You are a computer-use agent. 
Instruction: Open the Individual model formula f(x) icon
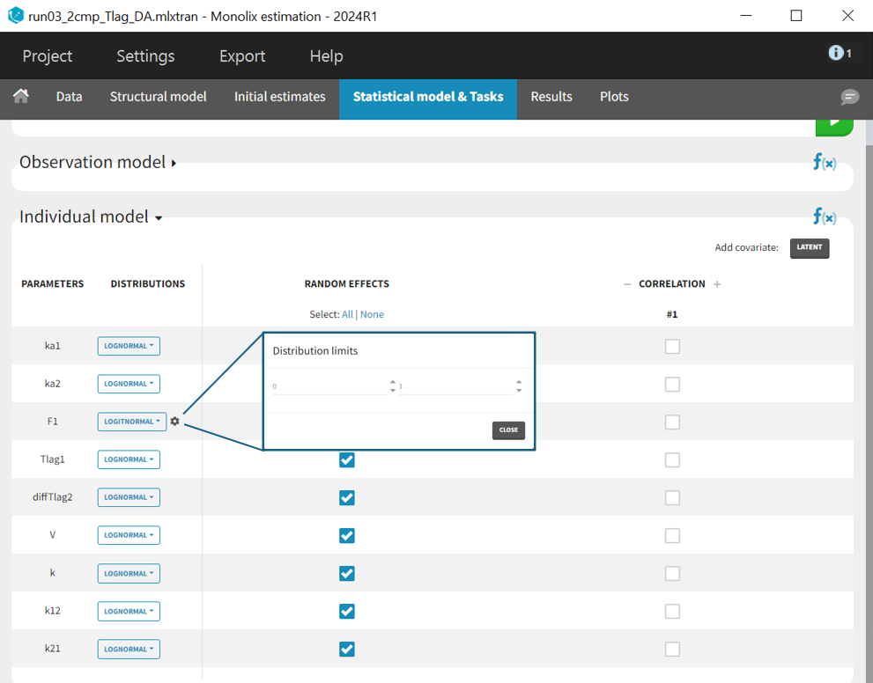(824, 217)
